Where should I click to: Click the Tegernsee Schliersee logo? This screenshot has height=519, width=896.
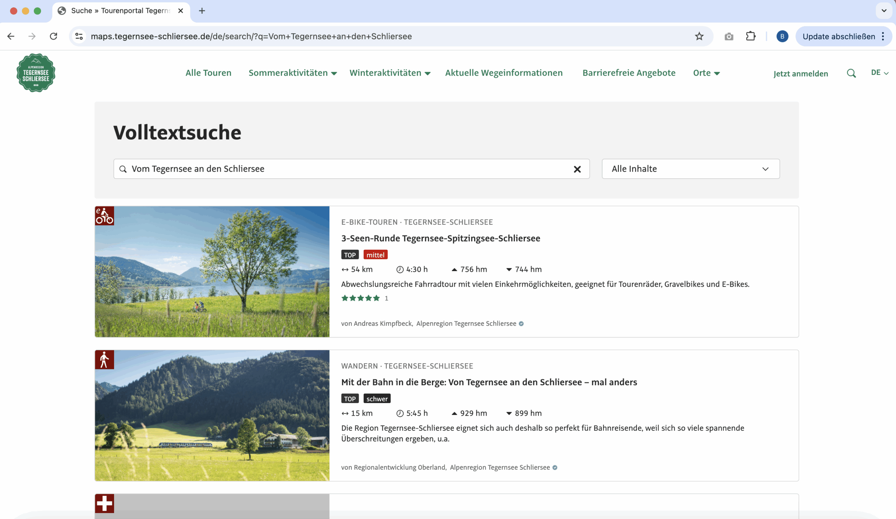[x=36, y=73]
